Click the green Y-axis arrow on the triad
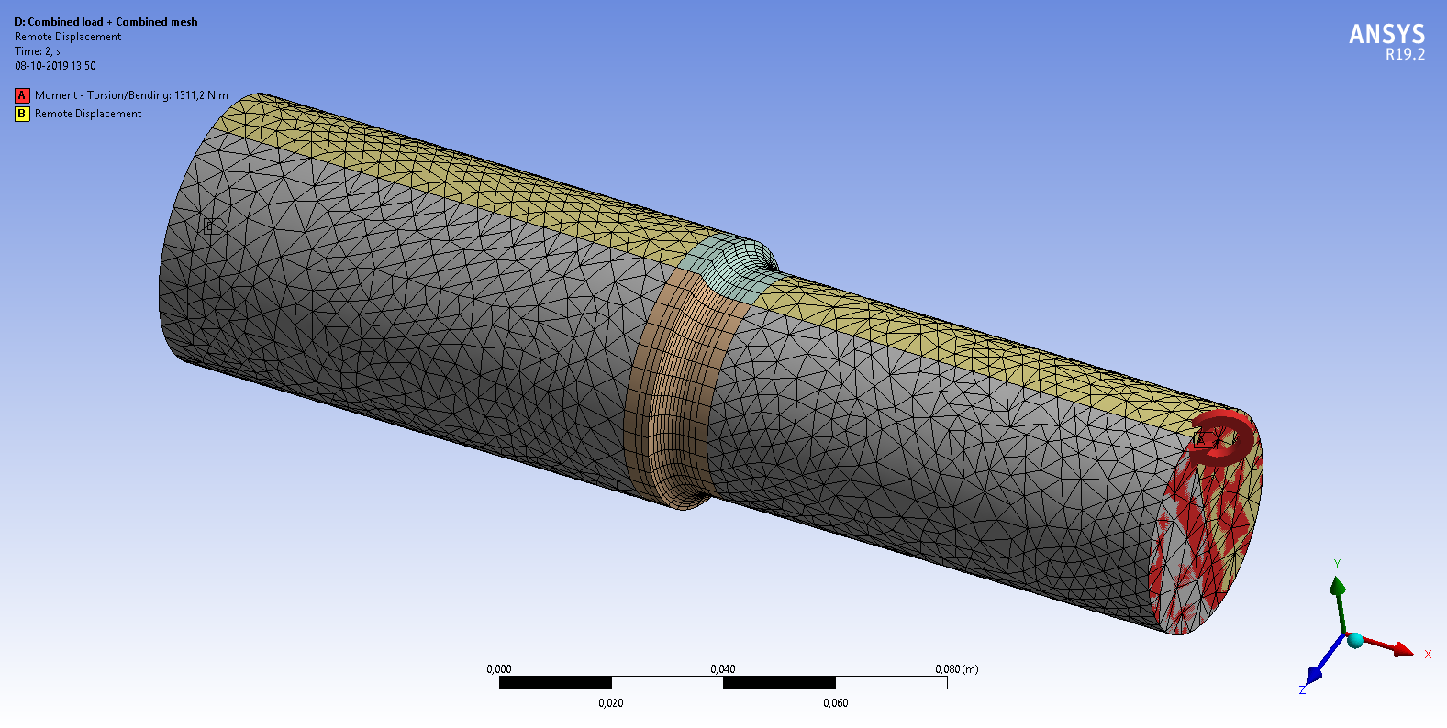The width and height of the screenshot is (1447, 728). point(1338,587)
